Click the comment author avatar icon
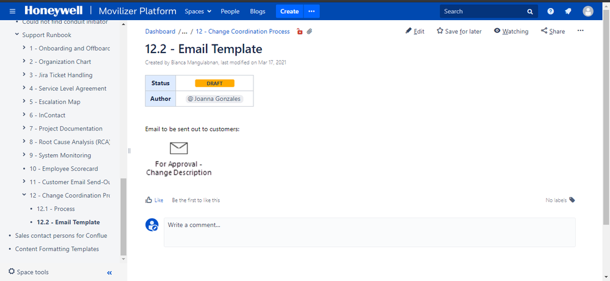 [x=151, y=225]
